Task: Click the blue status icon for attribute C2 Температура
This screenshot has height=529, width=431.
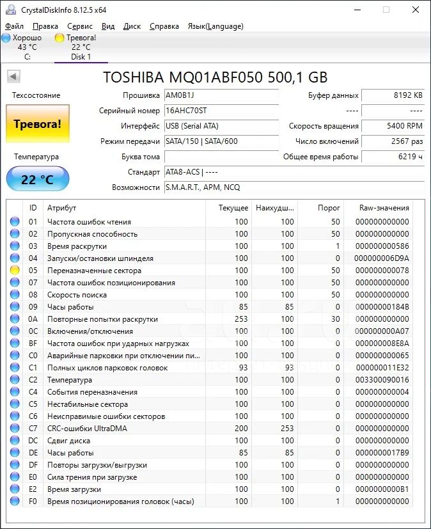Action: click(15, 379)
